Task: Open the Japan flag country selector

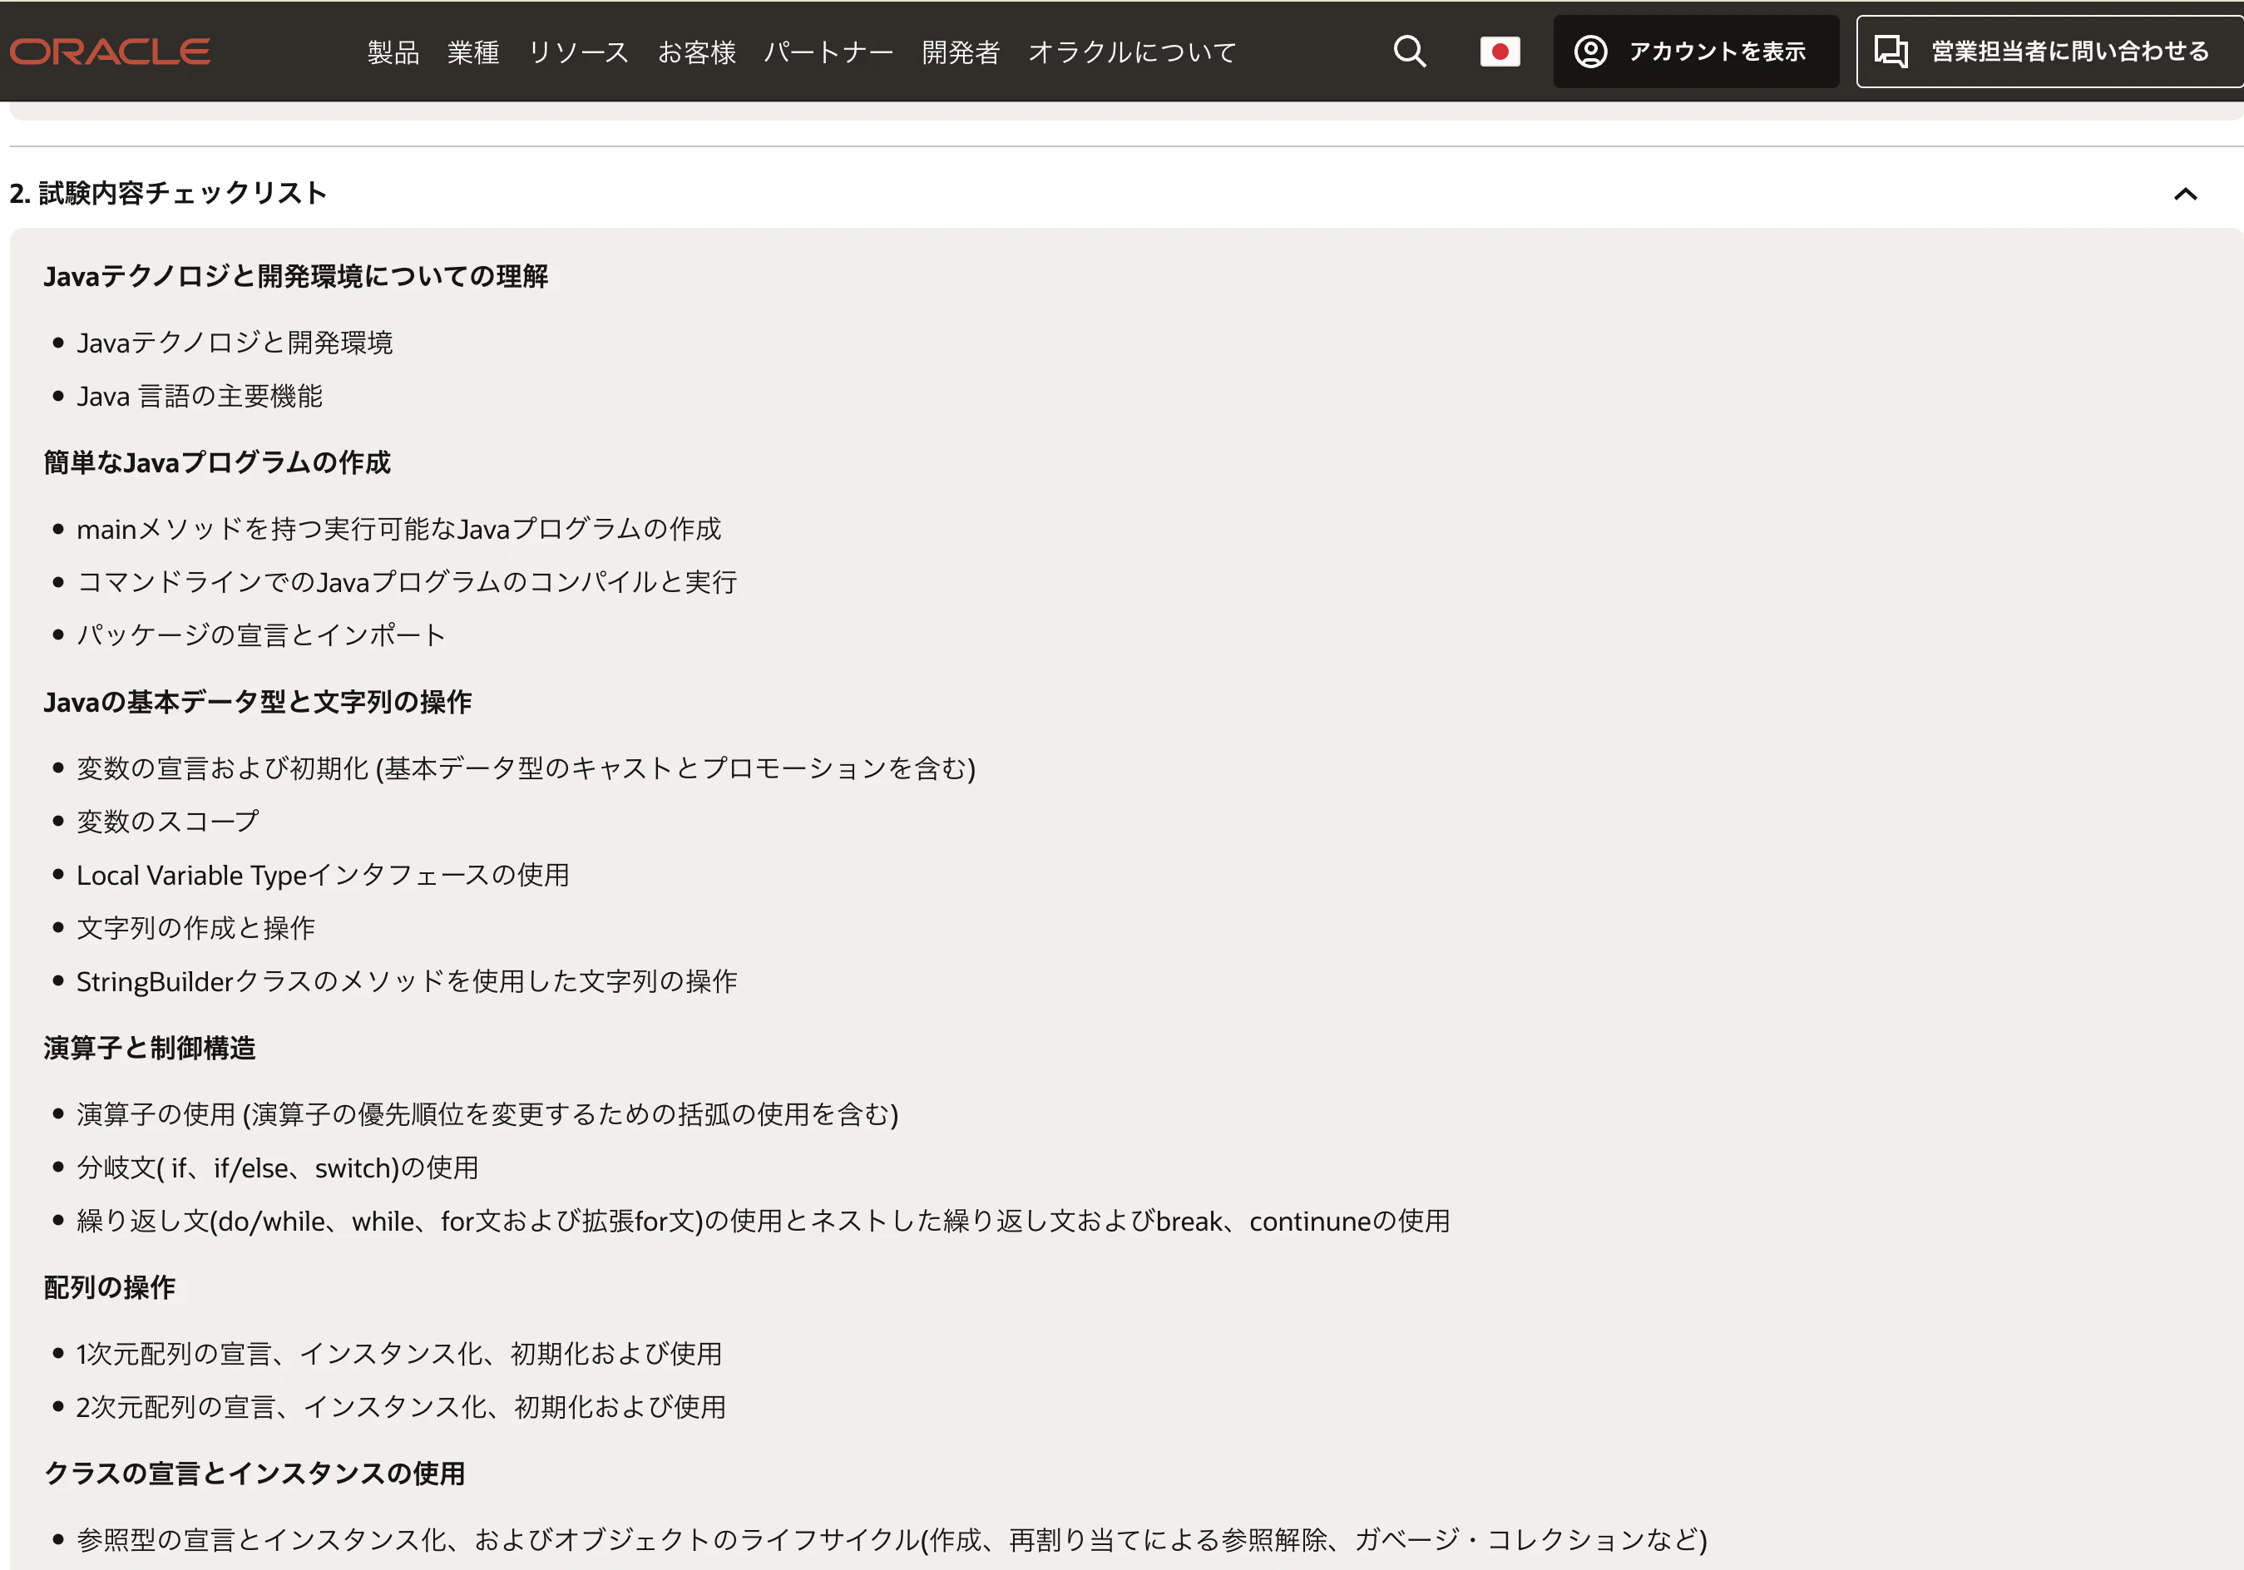Action: [1500, 51]
